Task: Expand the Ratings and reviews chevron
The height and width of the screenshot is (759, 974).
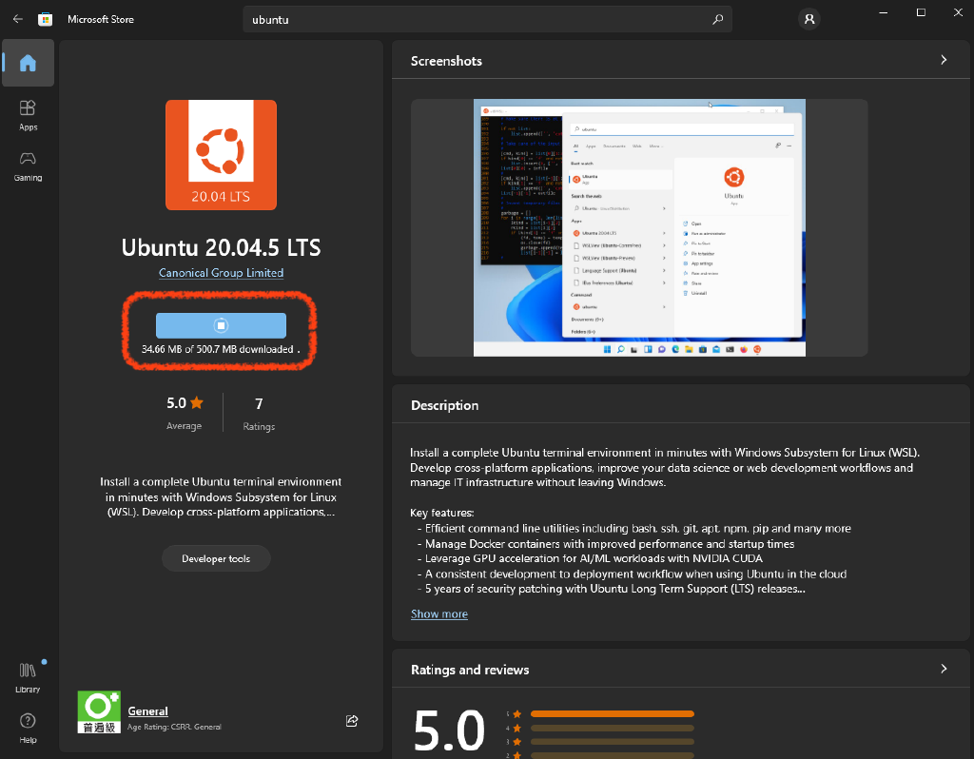Action: (x=943, y=669)
